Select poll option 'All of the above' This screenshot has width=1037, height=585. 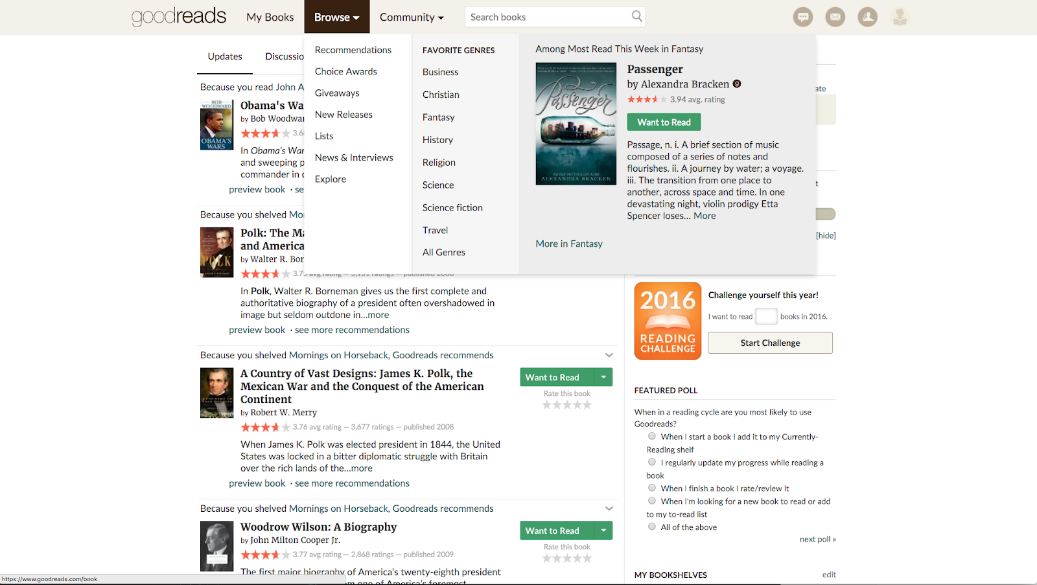(x=652, y=527)
